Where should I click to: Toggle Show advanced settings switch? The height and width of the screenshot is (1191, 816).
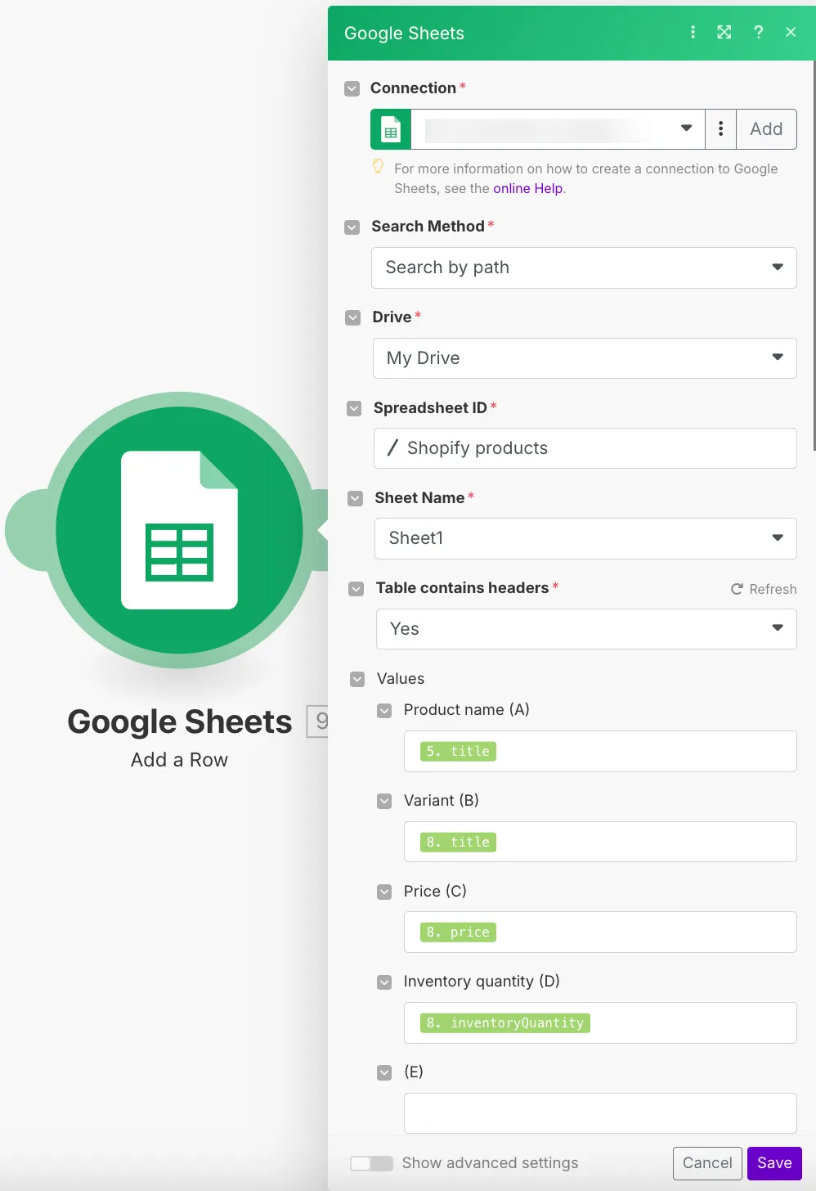(371, 1163)
